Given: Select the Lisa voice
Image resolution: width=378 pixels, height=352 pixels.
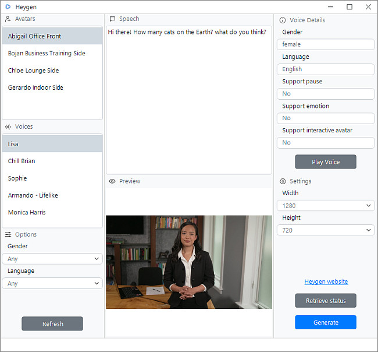Looking at the screenshot, I should 52,144.
